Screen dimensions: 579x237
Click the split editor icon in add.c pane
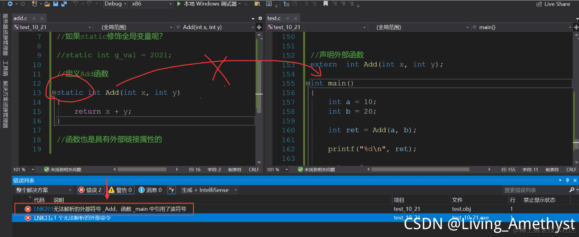(259, 27)
